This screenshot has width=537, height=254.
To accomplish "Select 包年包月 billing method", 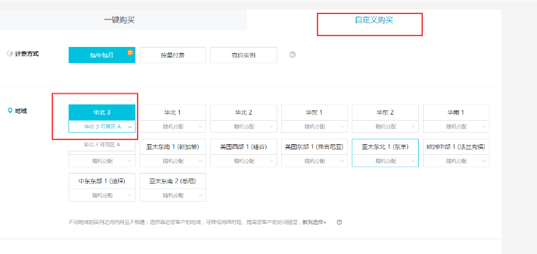I will pos(102,55).
